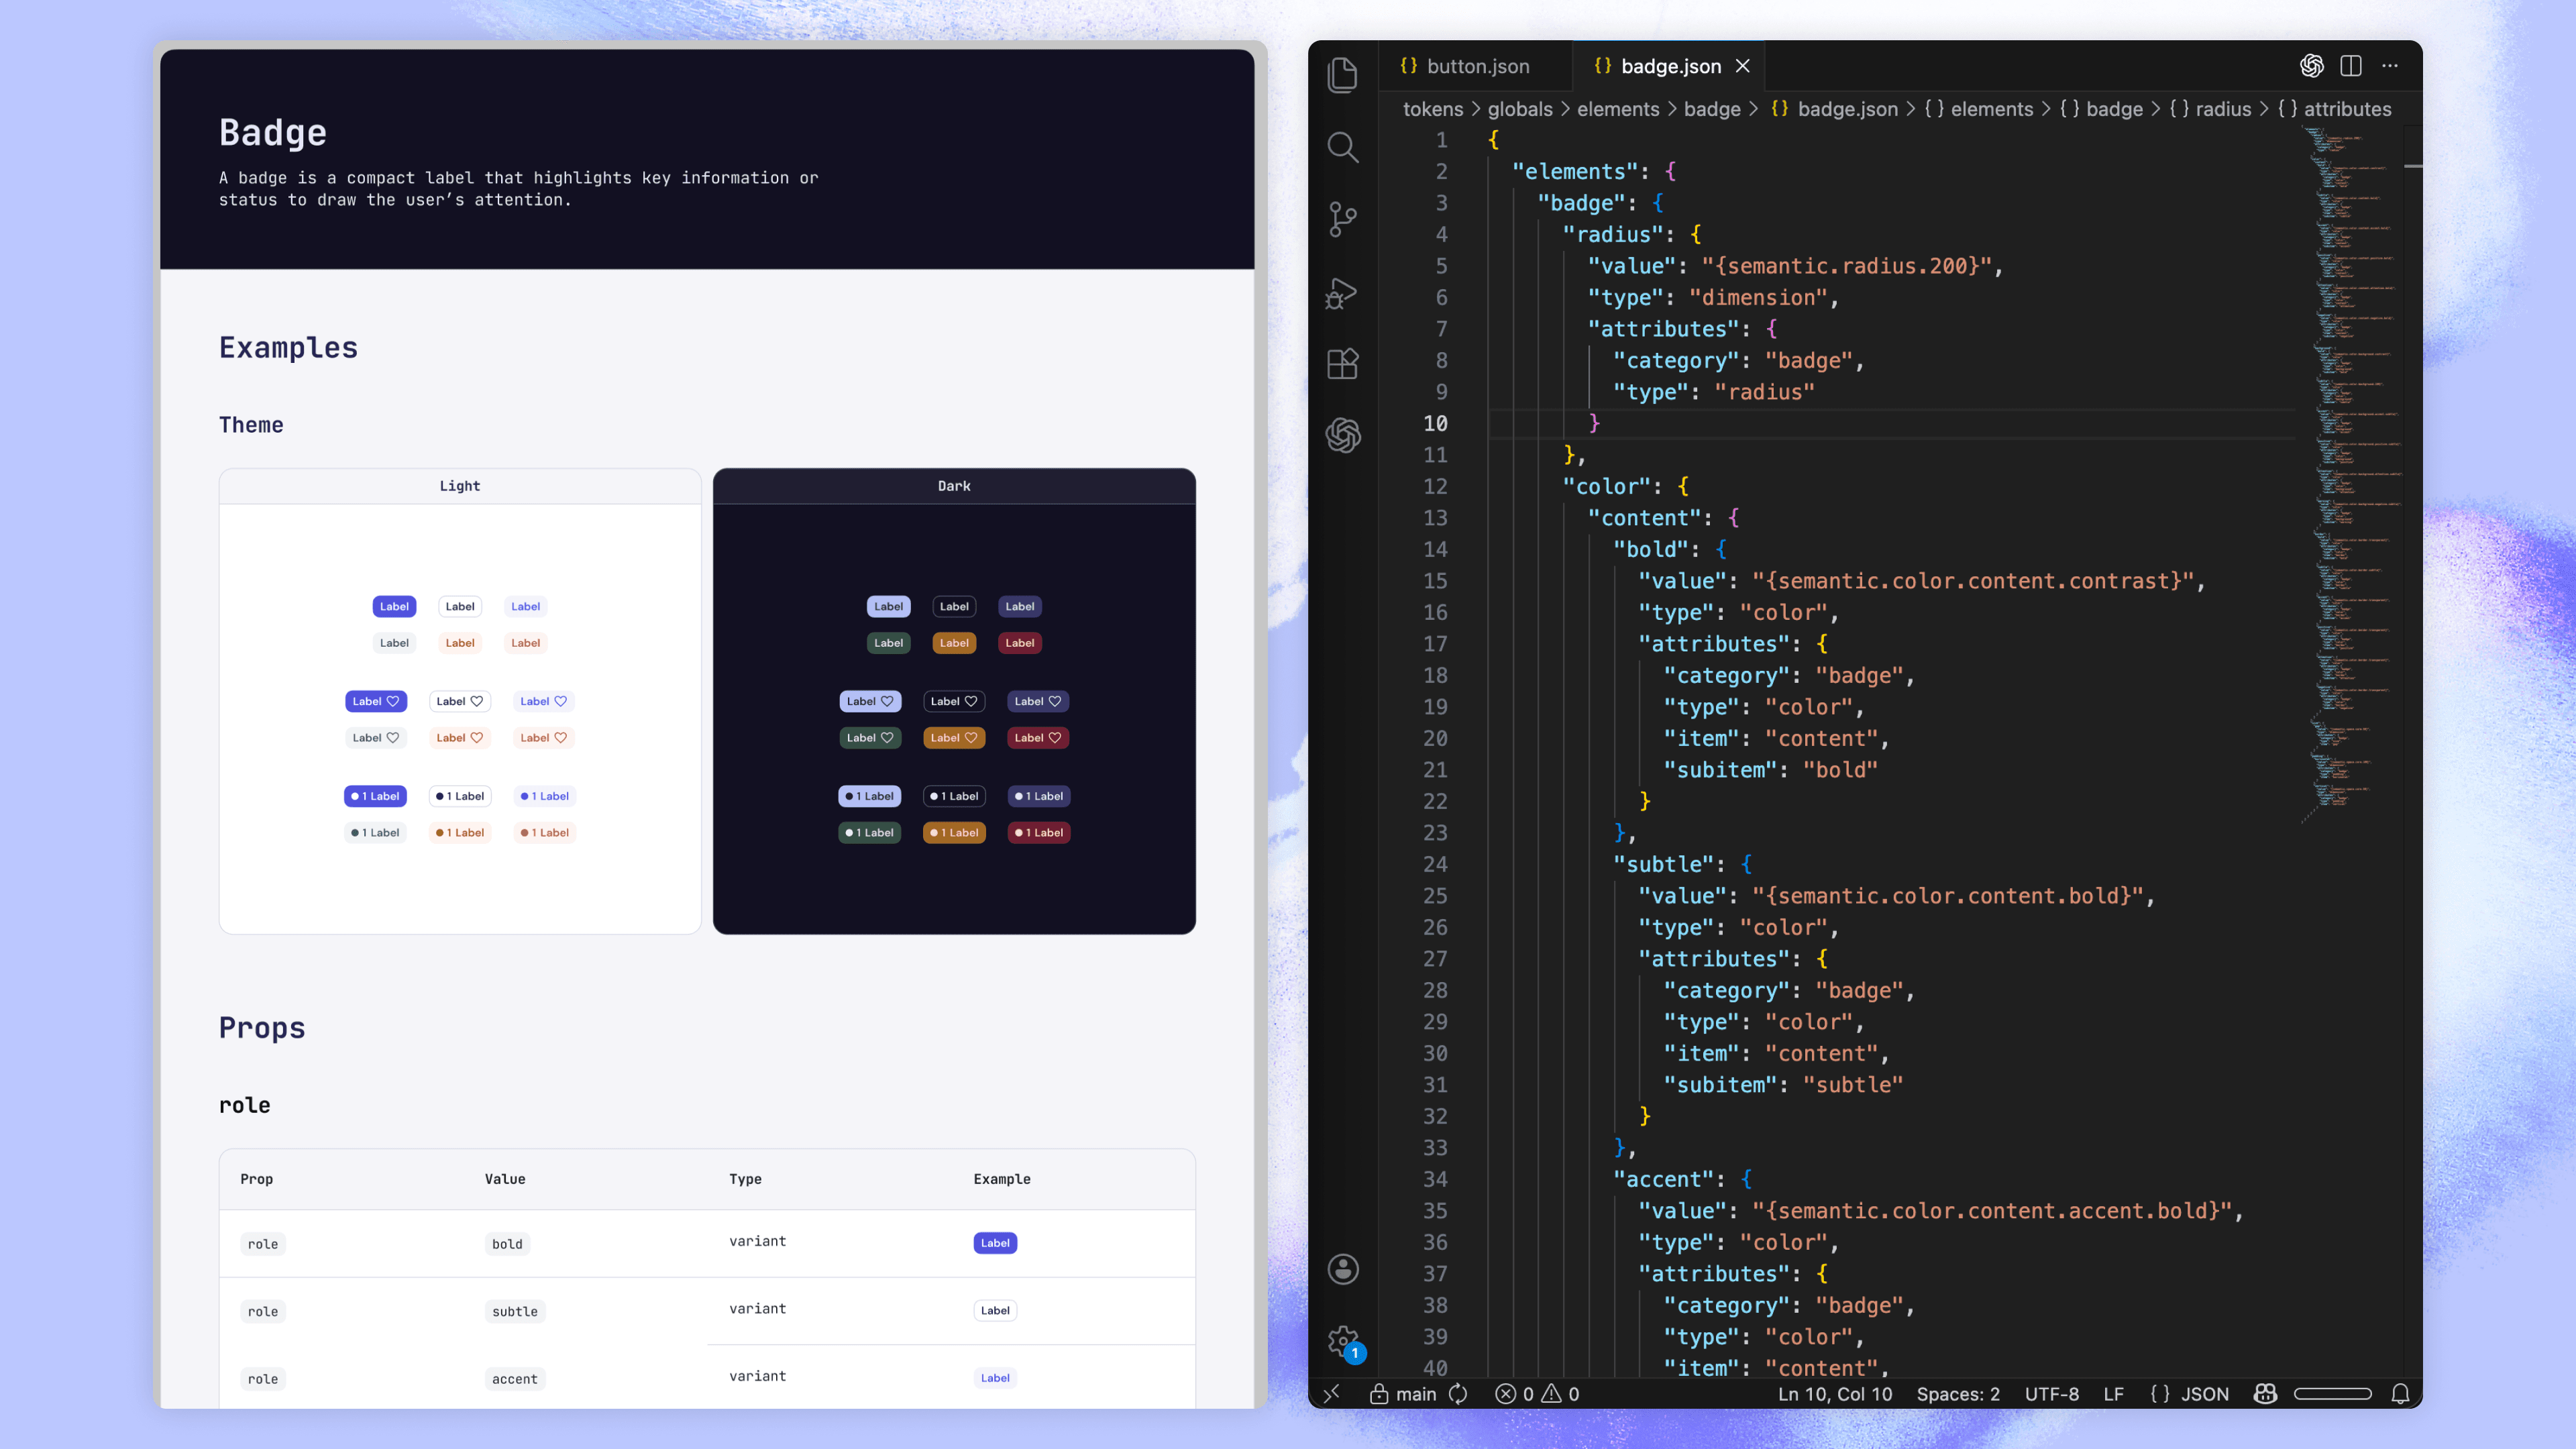Open the remote window indicator in status bar
This screenshot has width=2576, height=1449.
coord(1332,1393)
